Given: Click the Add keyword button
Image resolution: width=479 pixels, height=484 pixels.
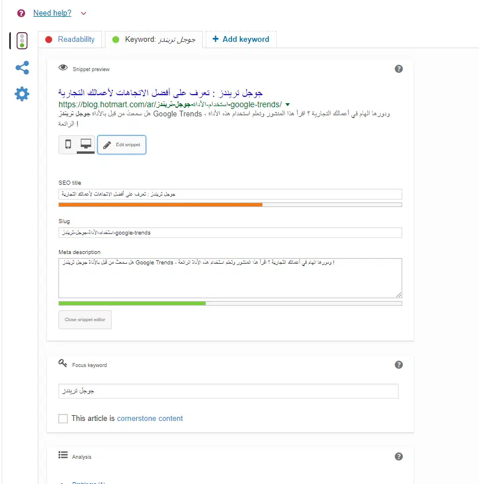Looking at the screenshot, I should (x=241, y=39).
